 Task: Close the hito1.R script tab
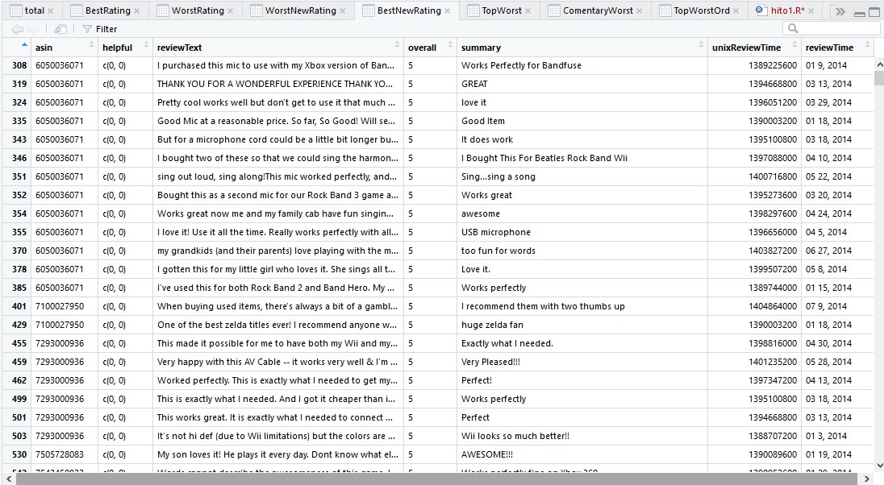811,11
